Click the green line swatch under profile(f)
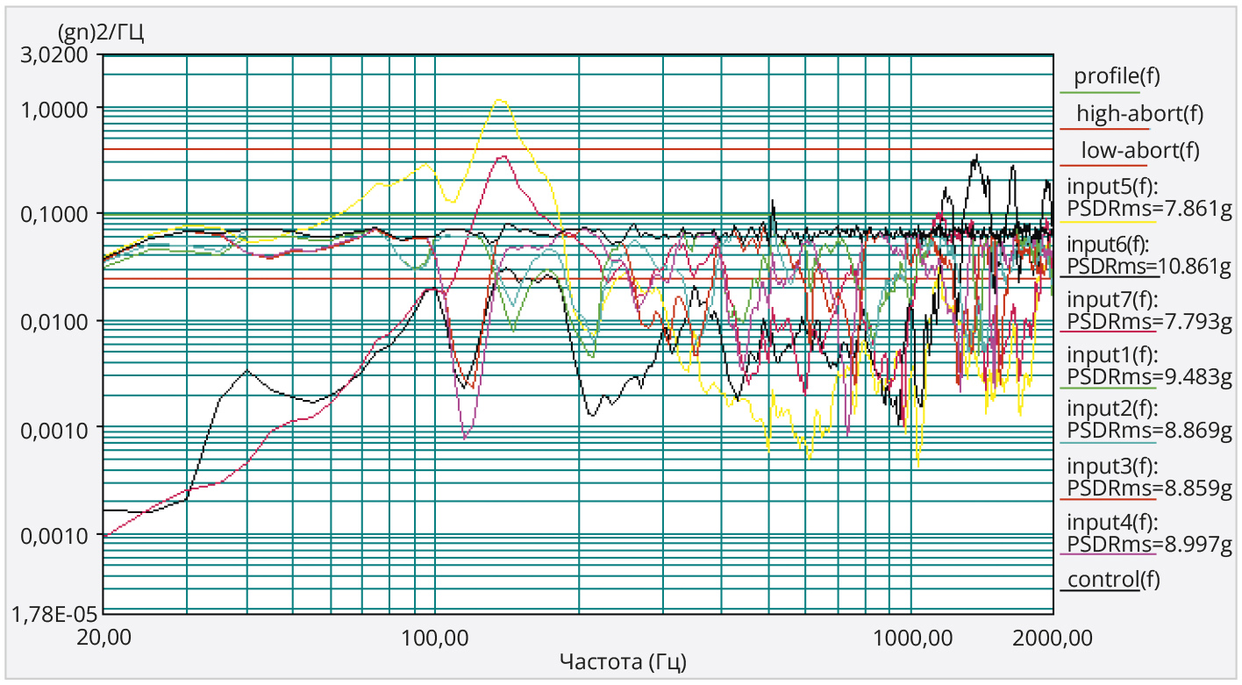Viewport: 1242px width, 685px height. (x=1100, y=92)
